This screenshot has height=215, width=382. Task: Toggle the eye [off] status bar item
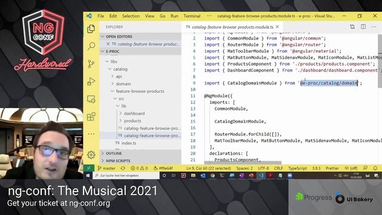point(351,168)
